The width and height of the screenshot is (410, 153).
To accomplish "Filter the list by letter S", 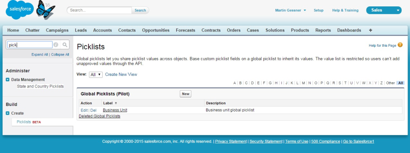I will point(340,83).
